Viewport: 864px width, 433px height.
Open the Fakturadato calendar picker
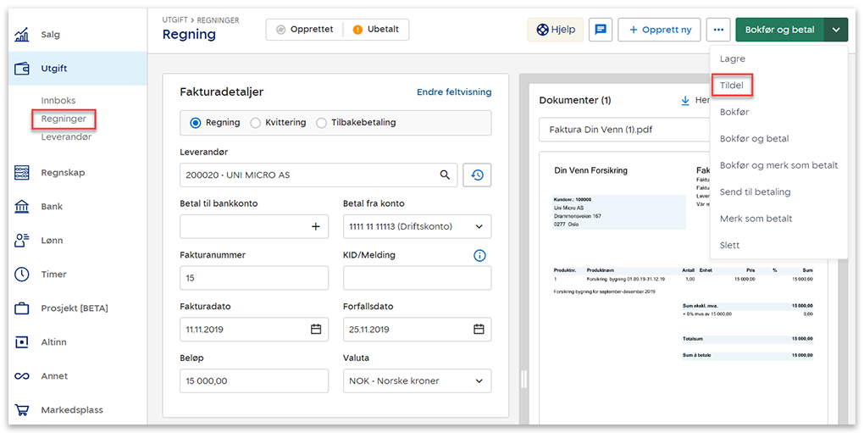tap(316, 330)
